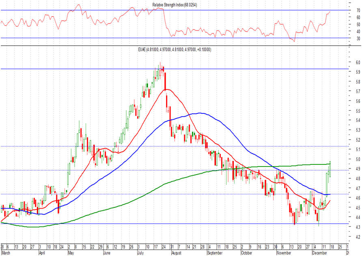Click the RSI axis value 60
The image size is (362, 256).
(358, 17)
